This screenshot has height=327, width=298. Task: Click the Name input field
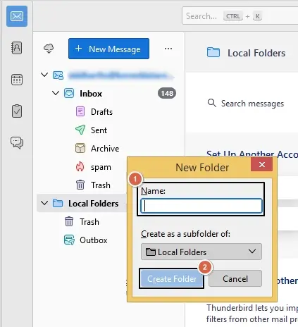pos(201,206)
